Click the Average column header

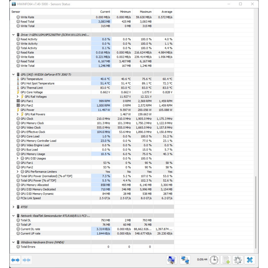point(164,12)
